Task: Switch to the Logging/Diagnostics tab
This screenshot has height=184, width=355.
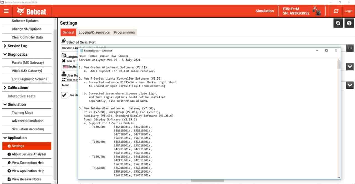Action: [94, 32]
